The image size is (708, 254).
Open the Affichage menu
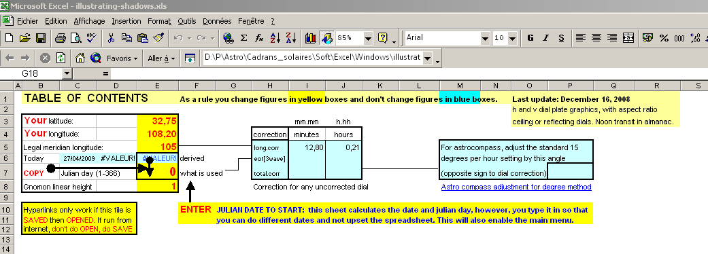pyautogui.click(x=89, y=21)
